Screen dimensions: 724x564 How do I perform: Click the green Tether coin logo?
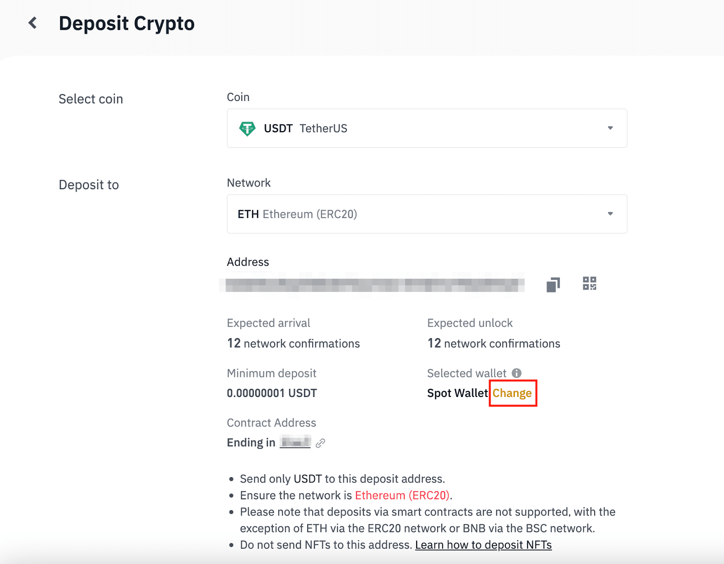[247, 129]
